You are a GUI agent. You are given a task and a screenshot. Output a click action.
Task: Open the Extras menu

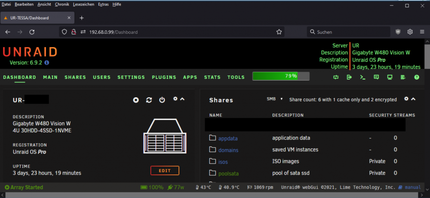[103, 4]
